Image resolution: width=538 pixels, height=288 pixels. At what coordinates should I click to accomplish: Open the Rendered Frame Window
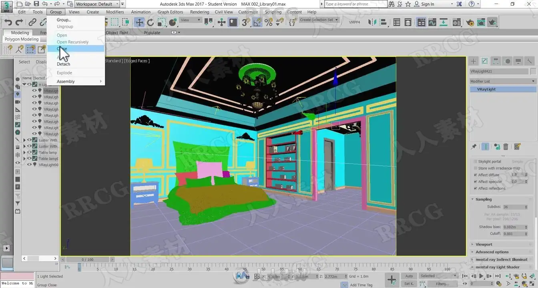(x=481, y=22)
